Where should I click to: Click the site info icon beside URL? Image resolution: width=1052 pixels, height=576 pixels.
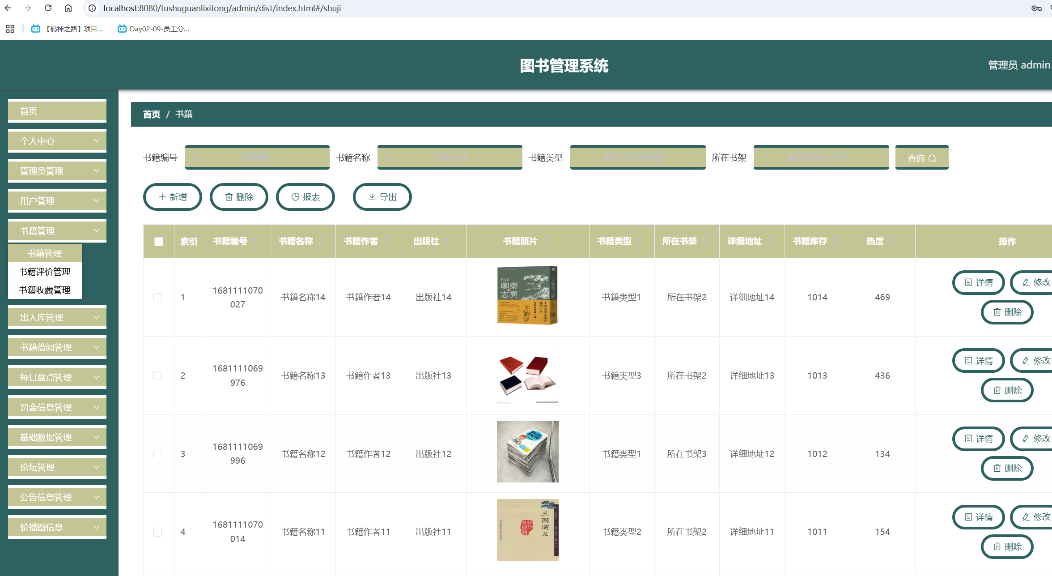[92, 8]
